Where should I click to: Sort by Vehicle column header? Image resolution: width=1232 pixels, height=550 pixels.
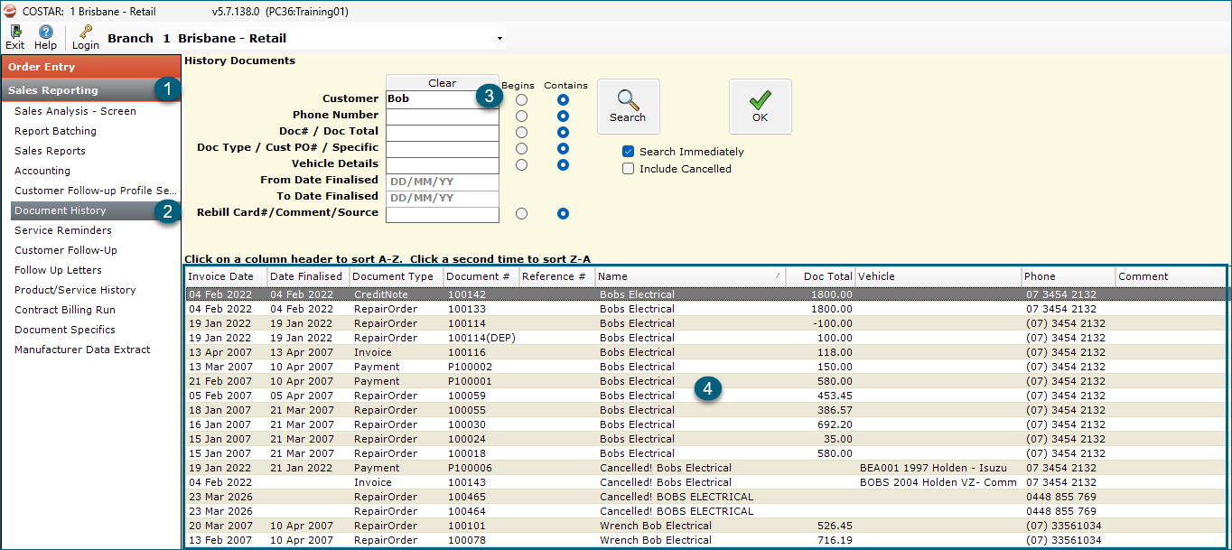tap(938, 276)
